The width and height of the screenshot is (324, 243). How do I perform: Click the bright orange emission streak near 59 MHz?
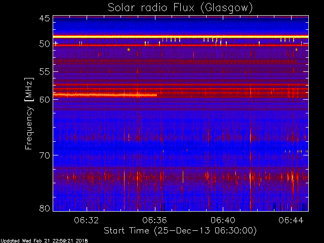tap(105, 95)
